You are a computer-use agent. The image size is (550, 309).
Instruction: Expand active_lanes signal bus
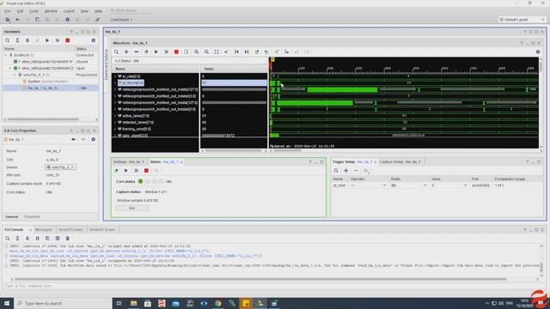point(115,116)
